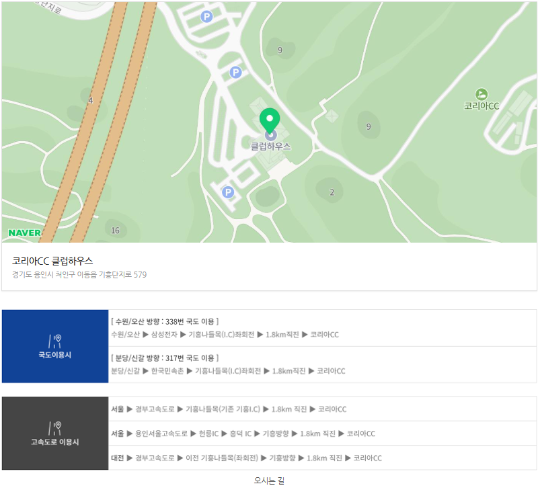Screen dimensions: 538x492
Task: Select hole number 2 marker on the map
Action: coord(332,192)
